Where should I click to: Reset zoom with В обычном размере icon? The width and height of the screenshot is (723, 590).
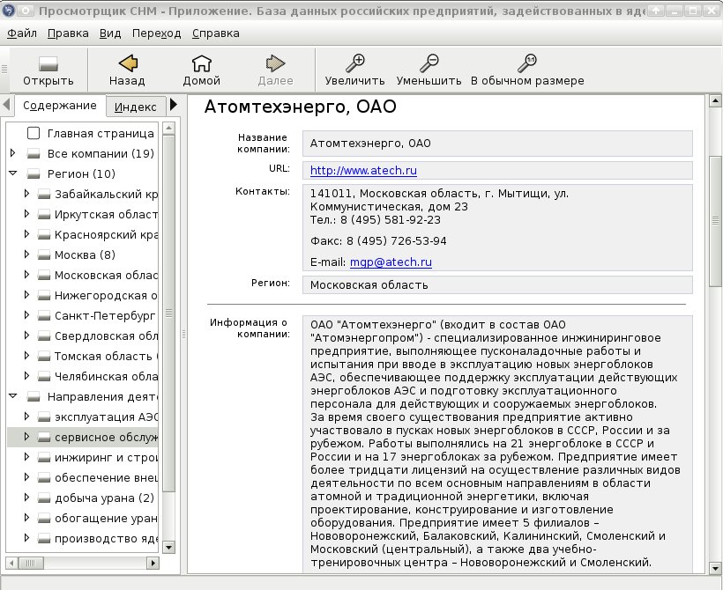[527, 63]
